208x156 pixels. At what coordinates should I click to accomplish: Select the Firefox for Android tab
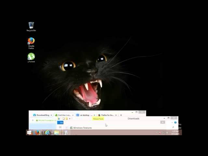107,115
